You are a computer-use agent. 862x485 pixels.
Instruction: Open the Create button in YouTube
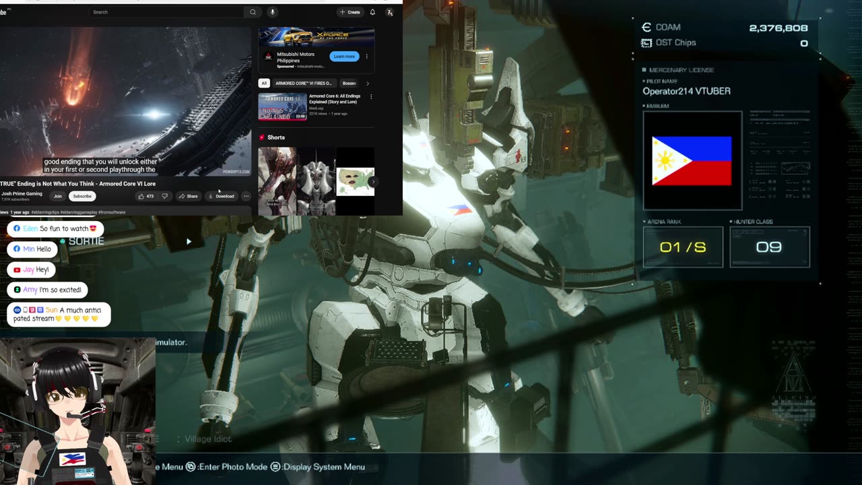pos(350,12)
